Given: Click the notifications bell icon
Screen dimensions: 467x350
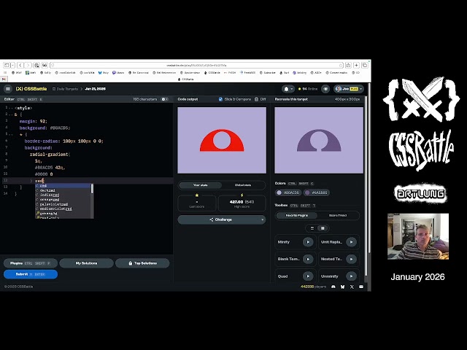Looking at the screenshot, I should [288, 89].
